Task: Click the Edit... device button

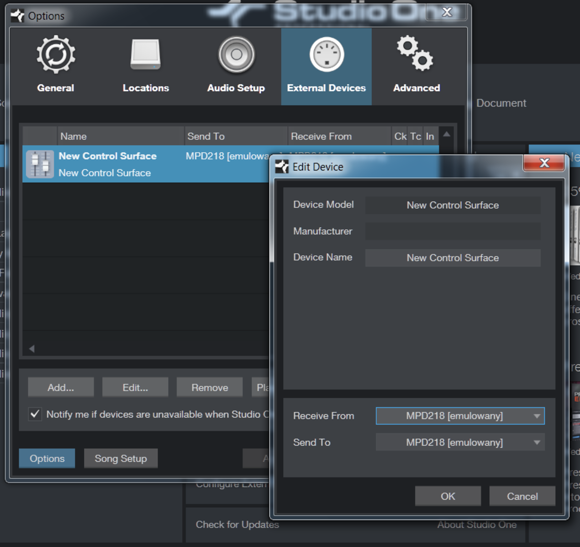Action: point(135,387)
